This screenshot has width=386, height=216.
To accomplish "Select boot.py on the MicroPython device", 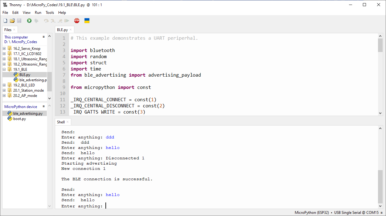I will tap(19, 119).
